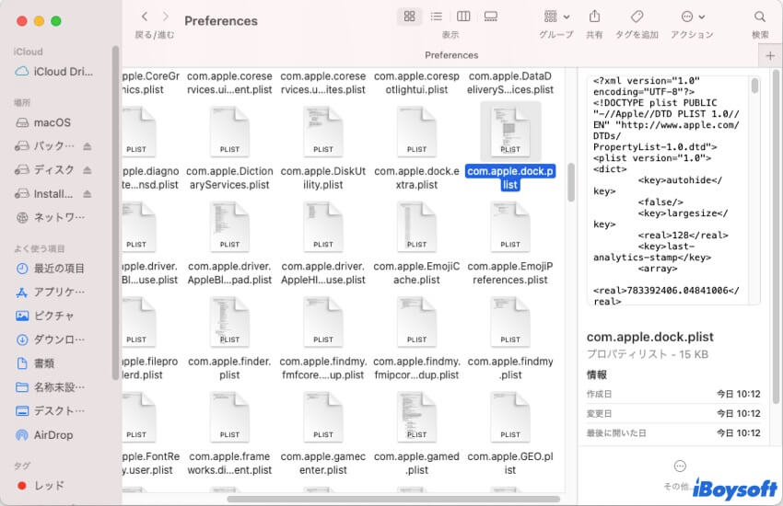Image resolution: width=783 pixels, height=506 pixels.
Task: Go back with the back chevron
Action: click(145, 17)
